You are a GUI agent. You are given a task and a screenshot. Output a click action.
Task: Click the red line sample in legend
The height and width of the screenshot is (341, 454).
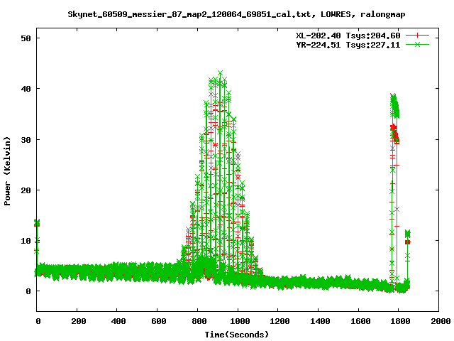coord(417,36)
